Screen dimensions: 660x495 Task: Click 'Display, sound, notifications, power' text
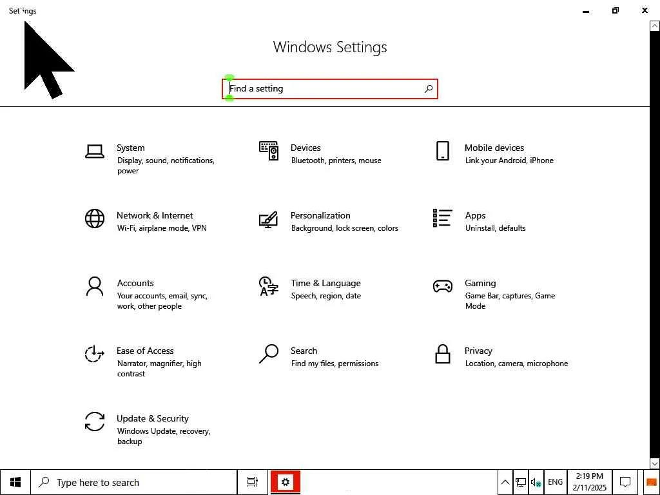pyautogui.click(x=166, y=166)
